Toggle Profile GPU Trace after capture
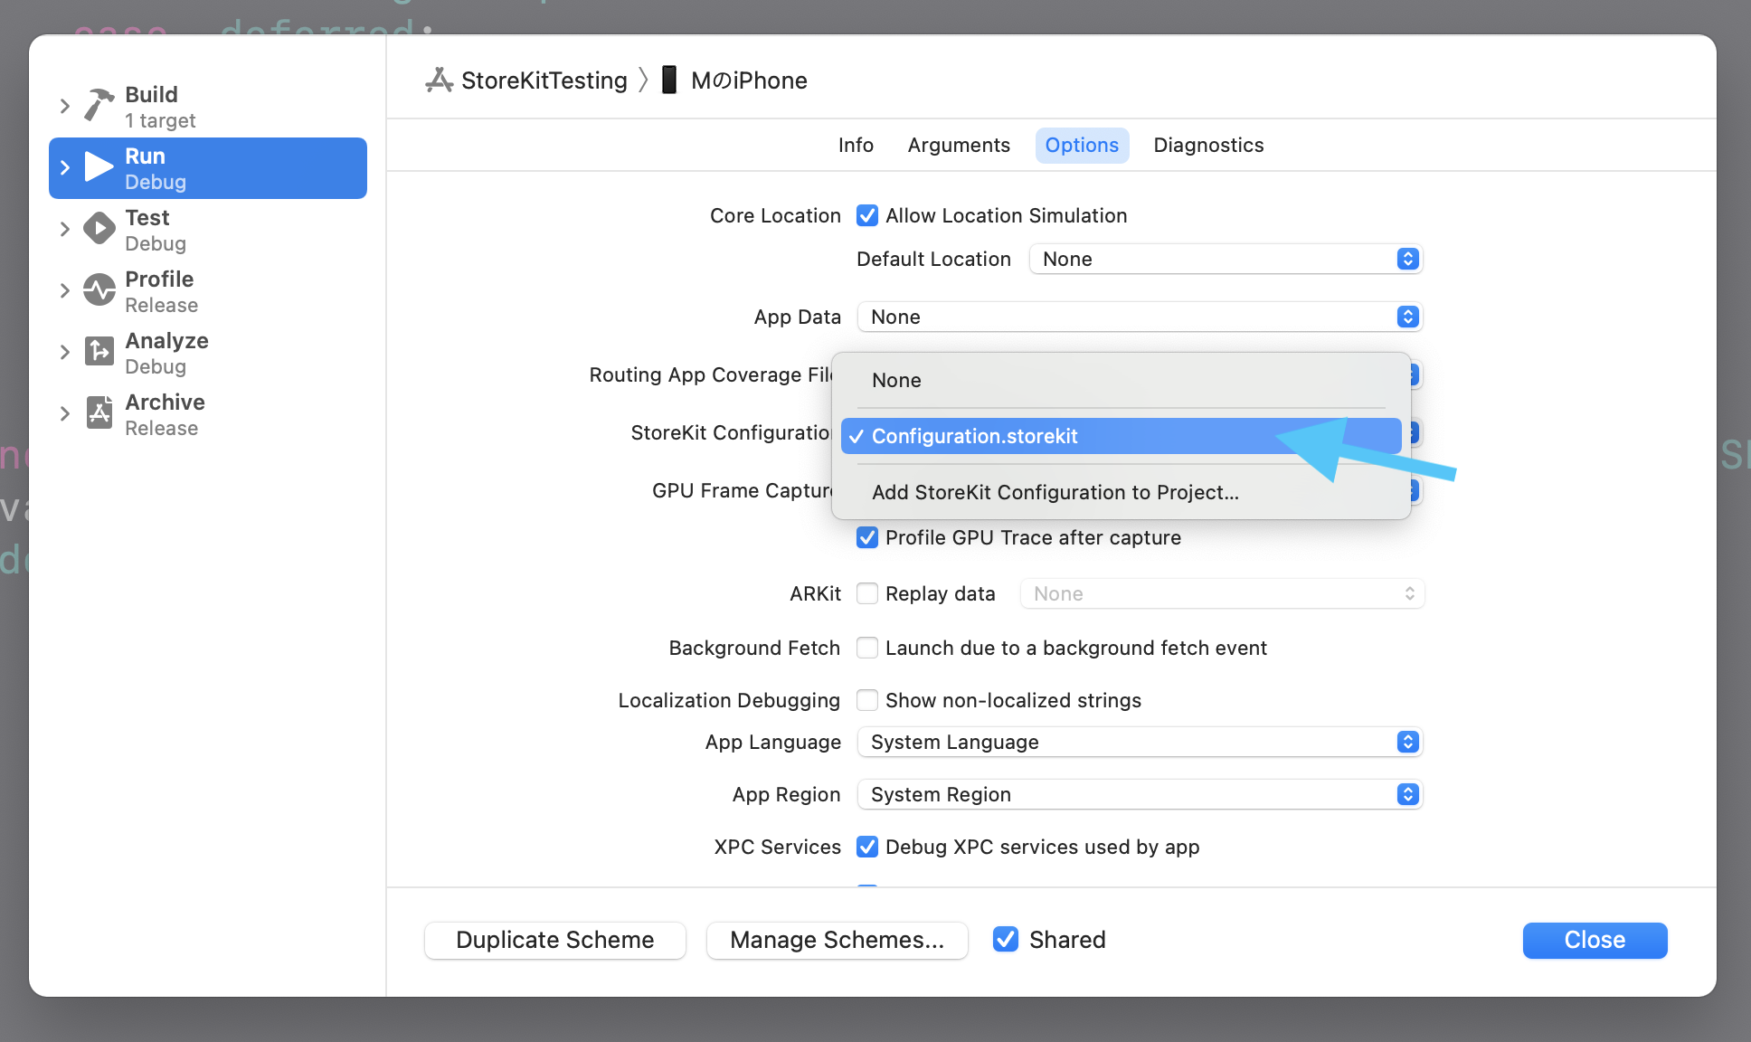This screenshot has height=1042, width=1751. tap(867, 537)
